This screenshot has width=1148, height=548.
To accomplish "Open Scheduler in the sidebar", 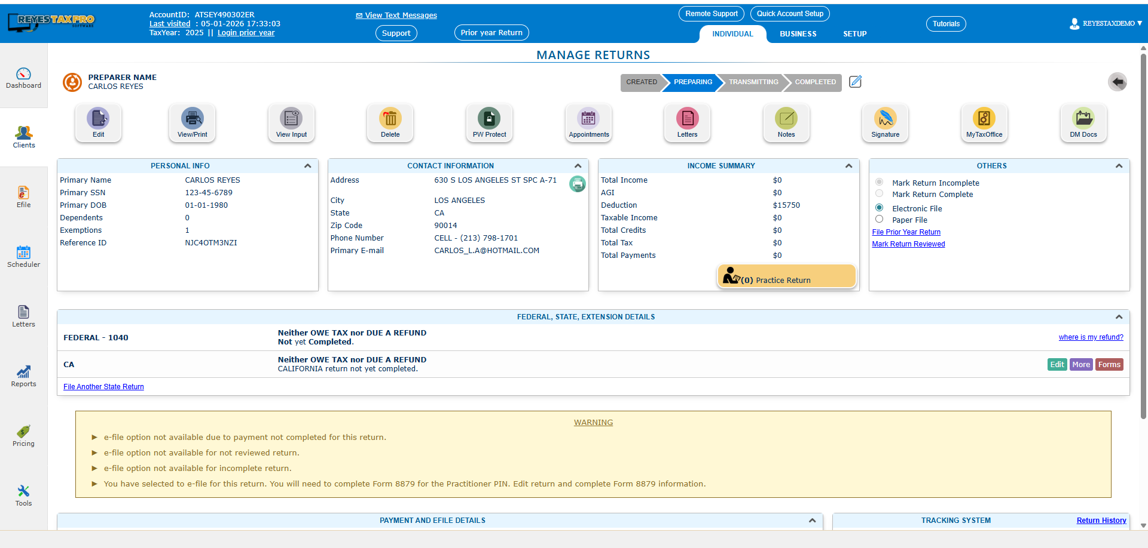I will click(x=23, y=257).
